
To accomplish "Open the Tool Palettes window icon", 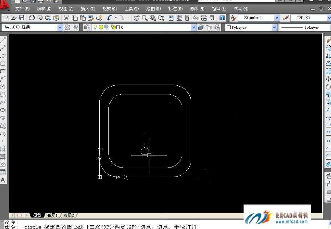I will (187, 18).
